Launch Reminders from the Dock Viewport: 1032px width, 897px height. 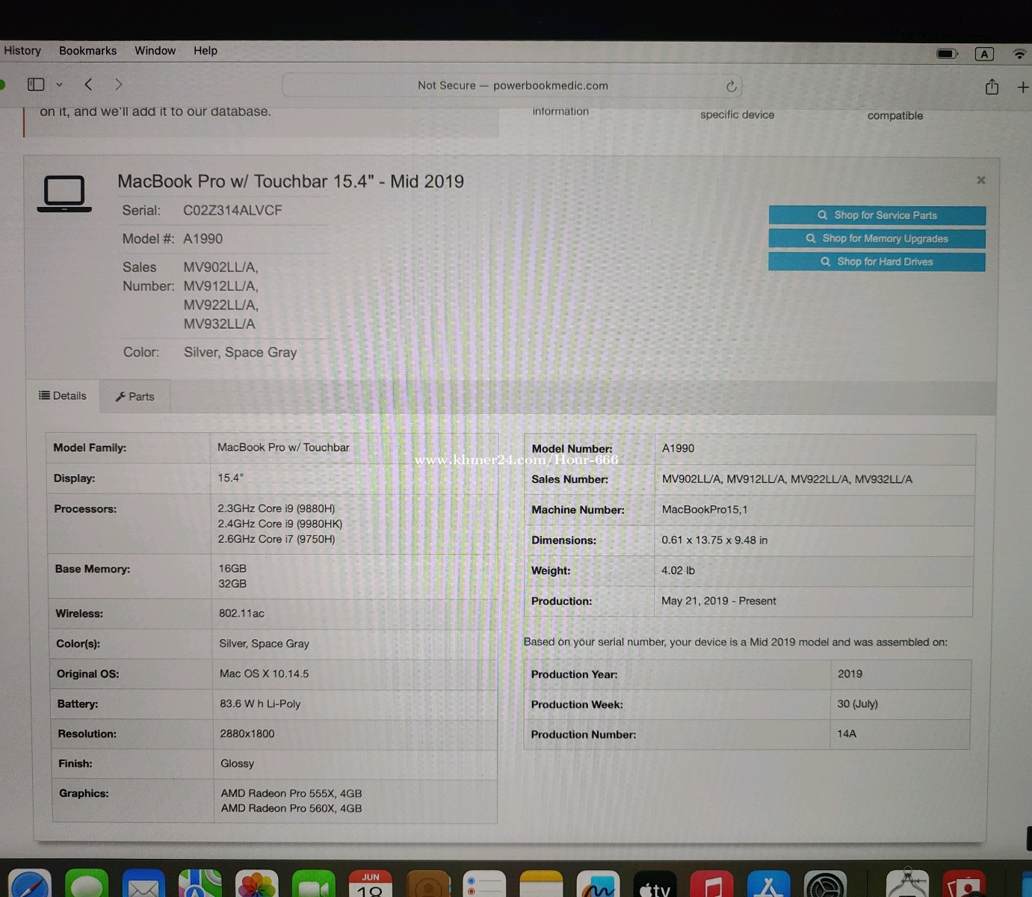tap(484, 884)
